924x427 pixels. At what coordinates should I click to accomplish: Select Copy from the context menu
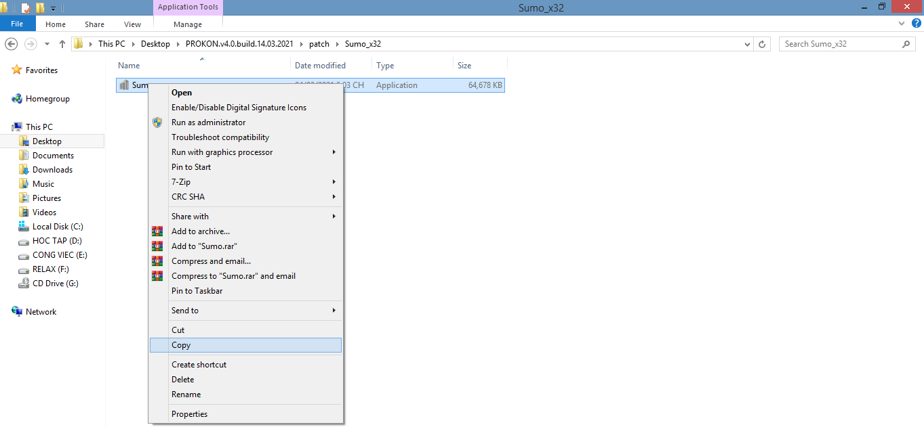click(181, 345)
